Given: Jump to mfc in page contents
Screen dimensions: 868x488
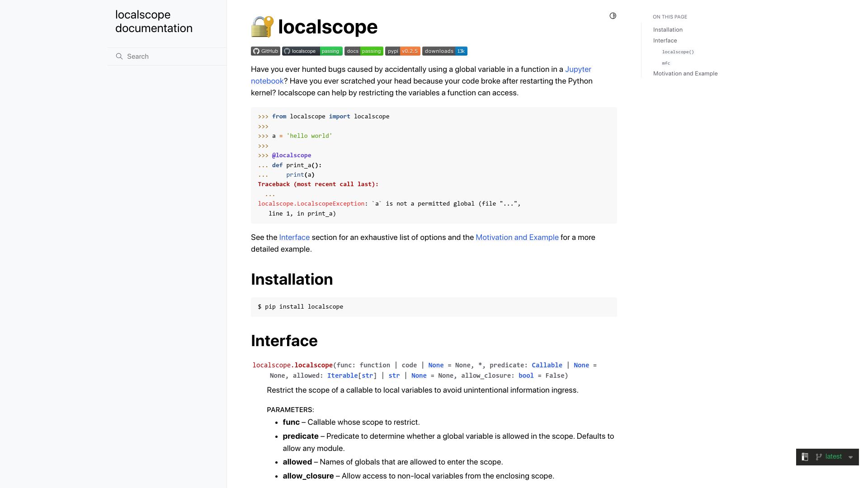Looking at the screenshot, I should 666,63.
